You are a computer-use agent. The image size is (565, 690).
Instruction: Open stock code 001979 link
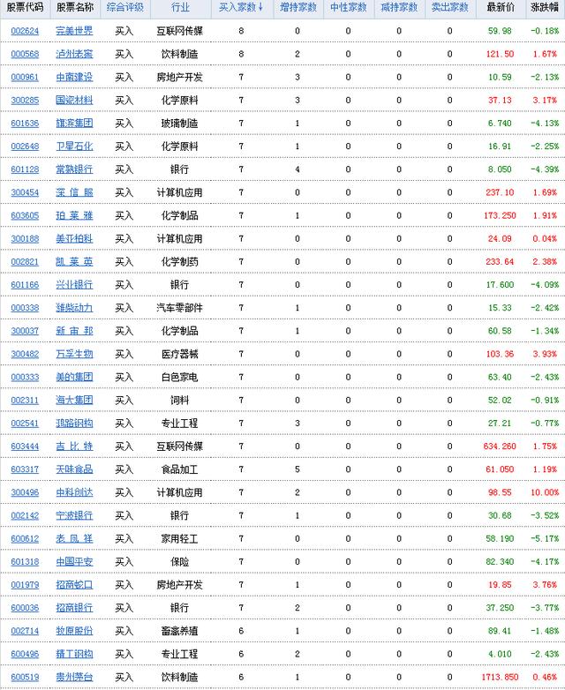click(25, 585)
